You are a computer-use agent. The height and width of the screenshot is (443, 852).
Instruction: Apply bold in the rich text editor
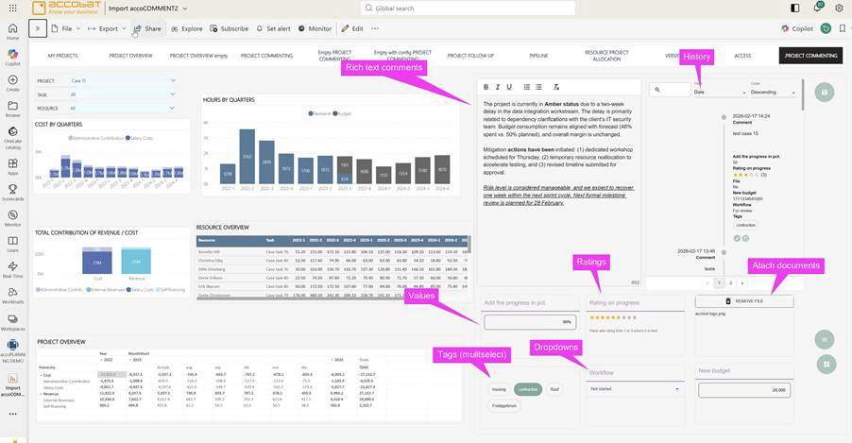tap(486, 87)
